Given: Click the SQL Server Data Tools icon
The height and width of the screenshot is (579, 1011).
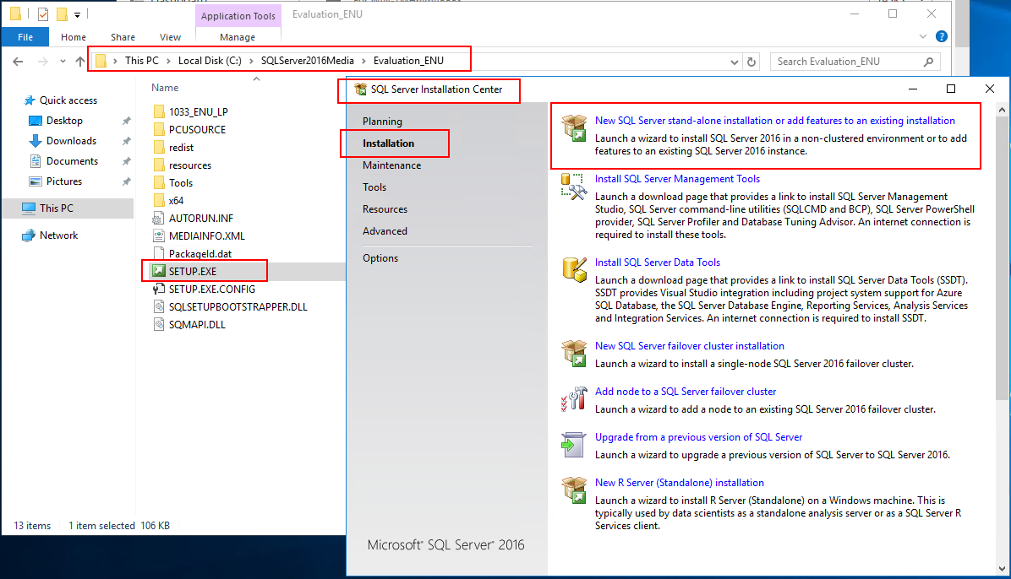Looking at the screenshot, I should 574,269.
